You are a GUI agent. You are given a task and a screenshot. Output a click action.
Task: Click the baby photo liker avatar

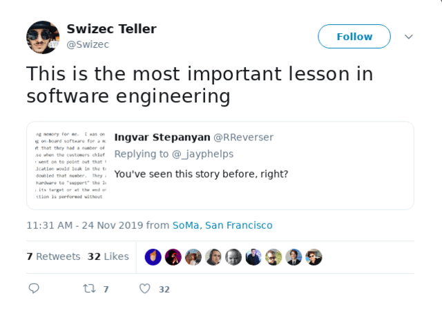[x=233, y=257]
